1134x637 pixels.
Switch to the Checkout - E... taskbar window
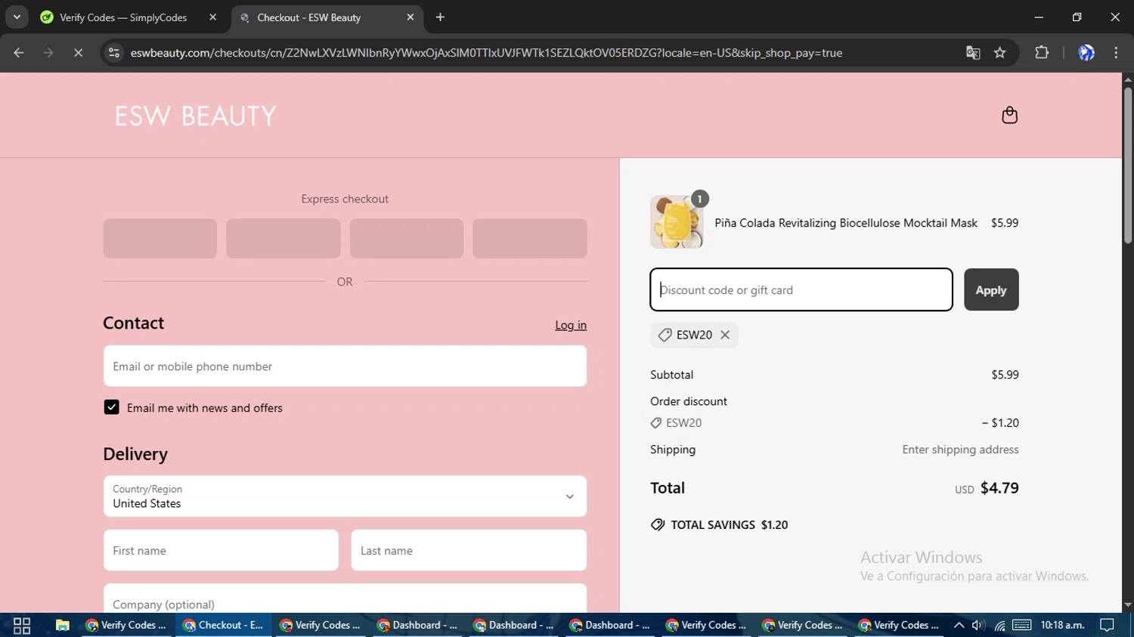point(223,626)
